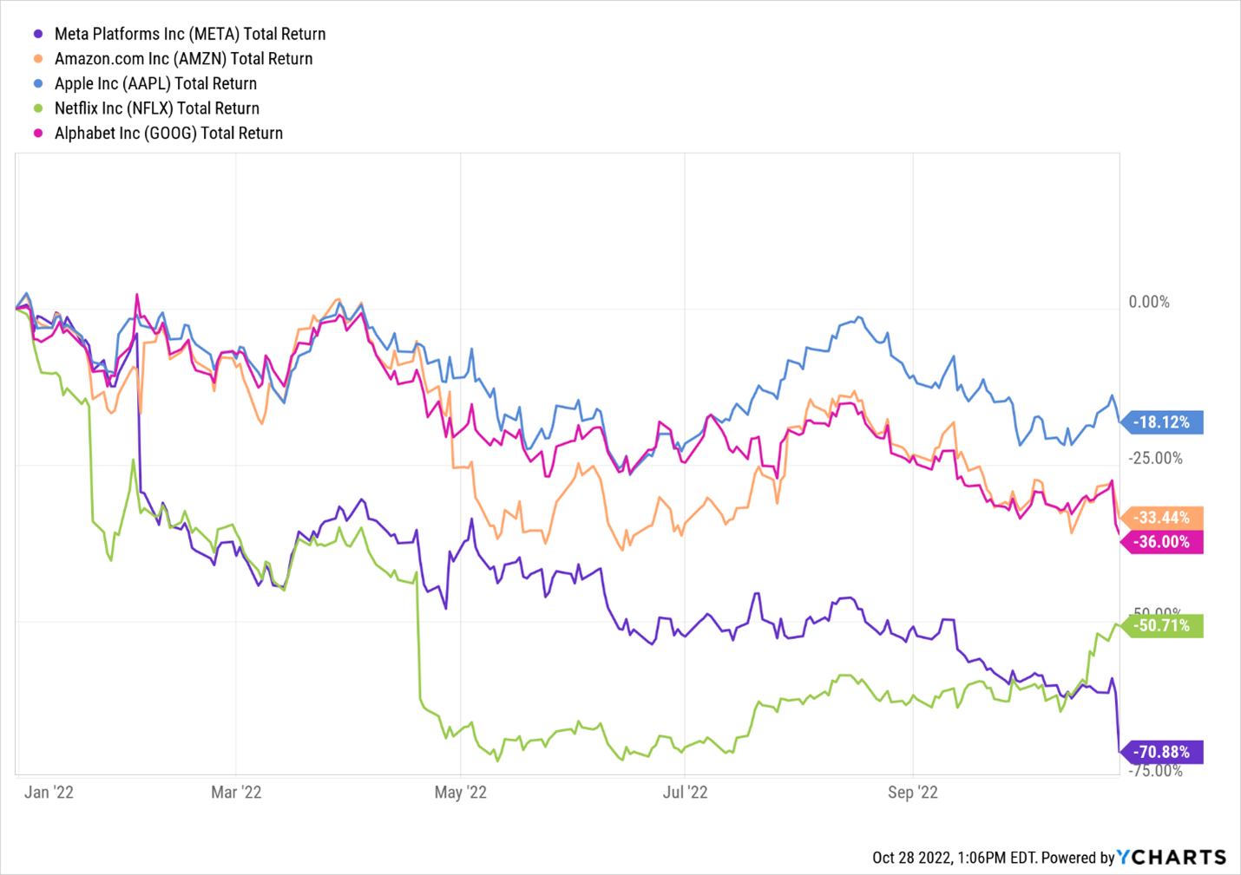Click the Sep '22 axis label
This screenshot has height=875, width=1241.
point(912,792)
